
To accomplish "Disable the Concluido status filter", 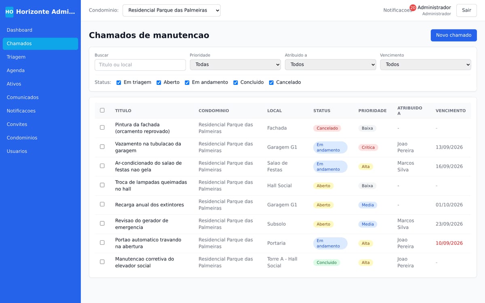I will tap(236, 82).
